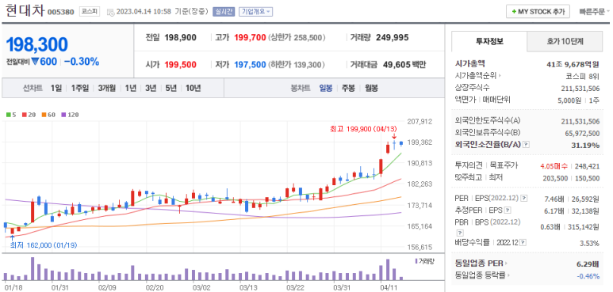Image resolution: width=613 pixels, height=292 pixels.
Task: Open help icon beside 추정PER EPS
Action: [x=508, y=210]
